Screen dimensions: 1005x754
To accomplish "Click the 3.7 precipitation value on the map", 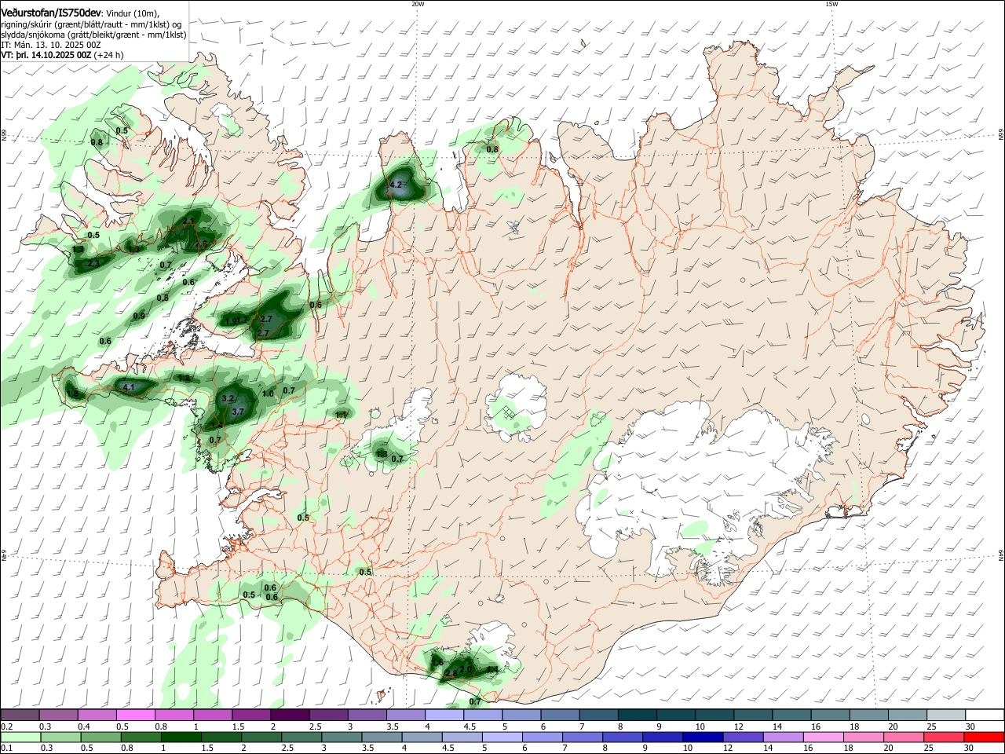I will click(239, 412).
